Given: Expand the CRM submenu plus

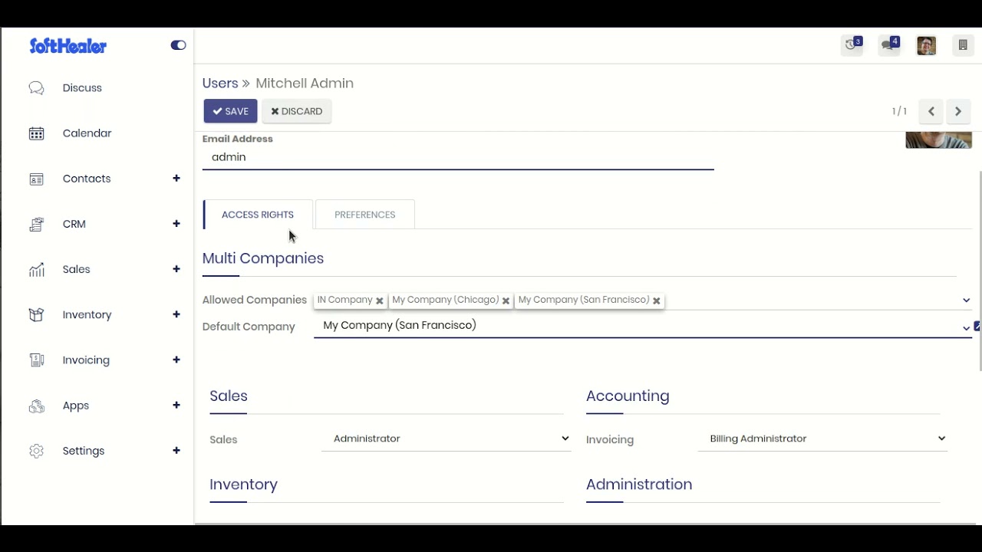Looking at the screenshot, I should 176,223.
